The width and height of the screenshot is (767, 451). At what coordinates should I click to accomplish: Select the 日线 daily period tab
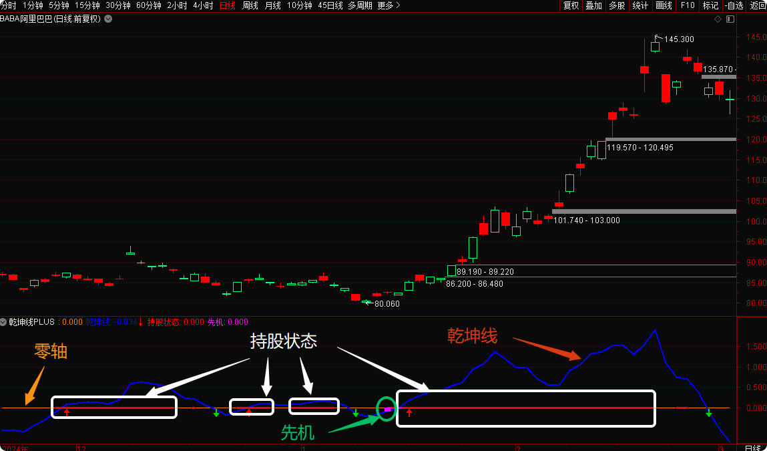click(228, 5)
